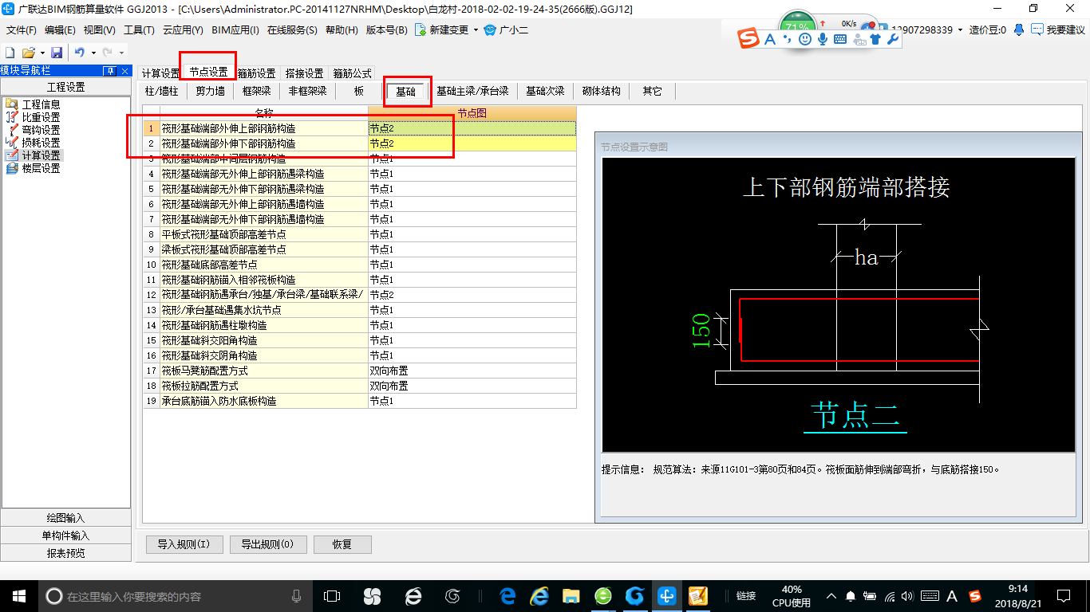Open the 报表预览 module
This screenshot has width=1090, height=612.
(65, 553)
